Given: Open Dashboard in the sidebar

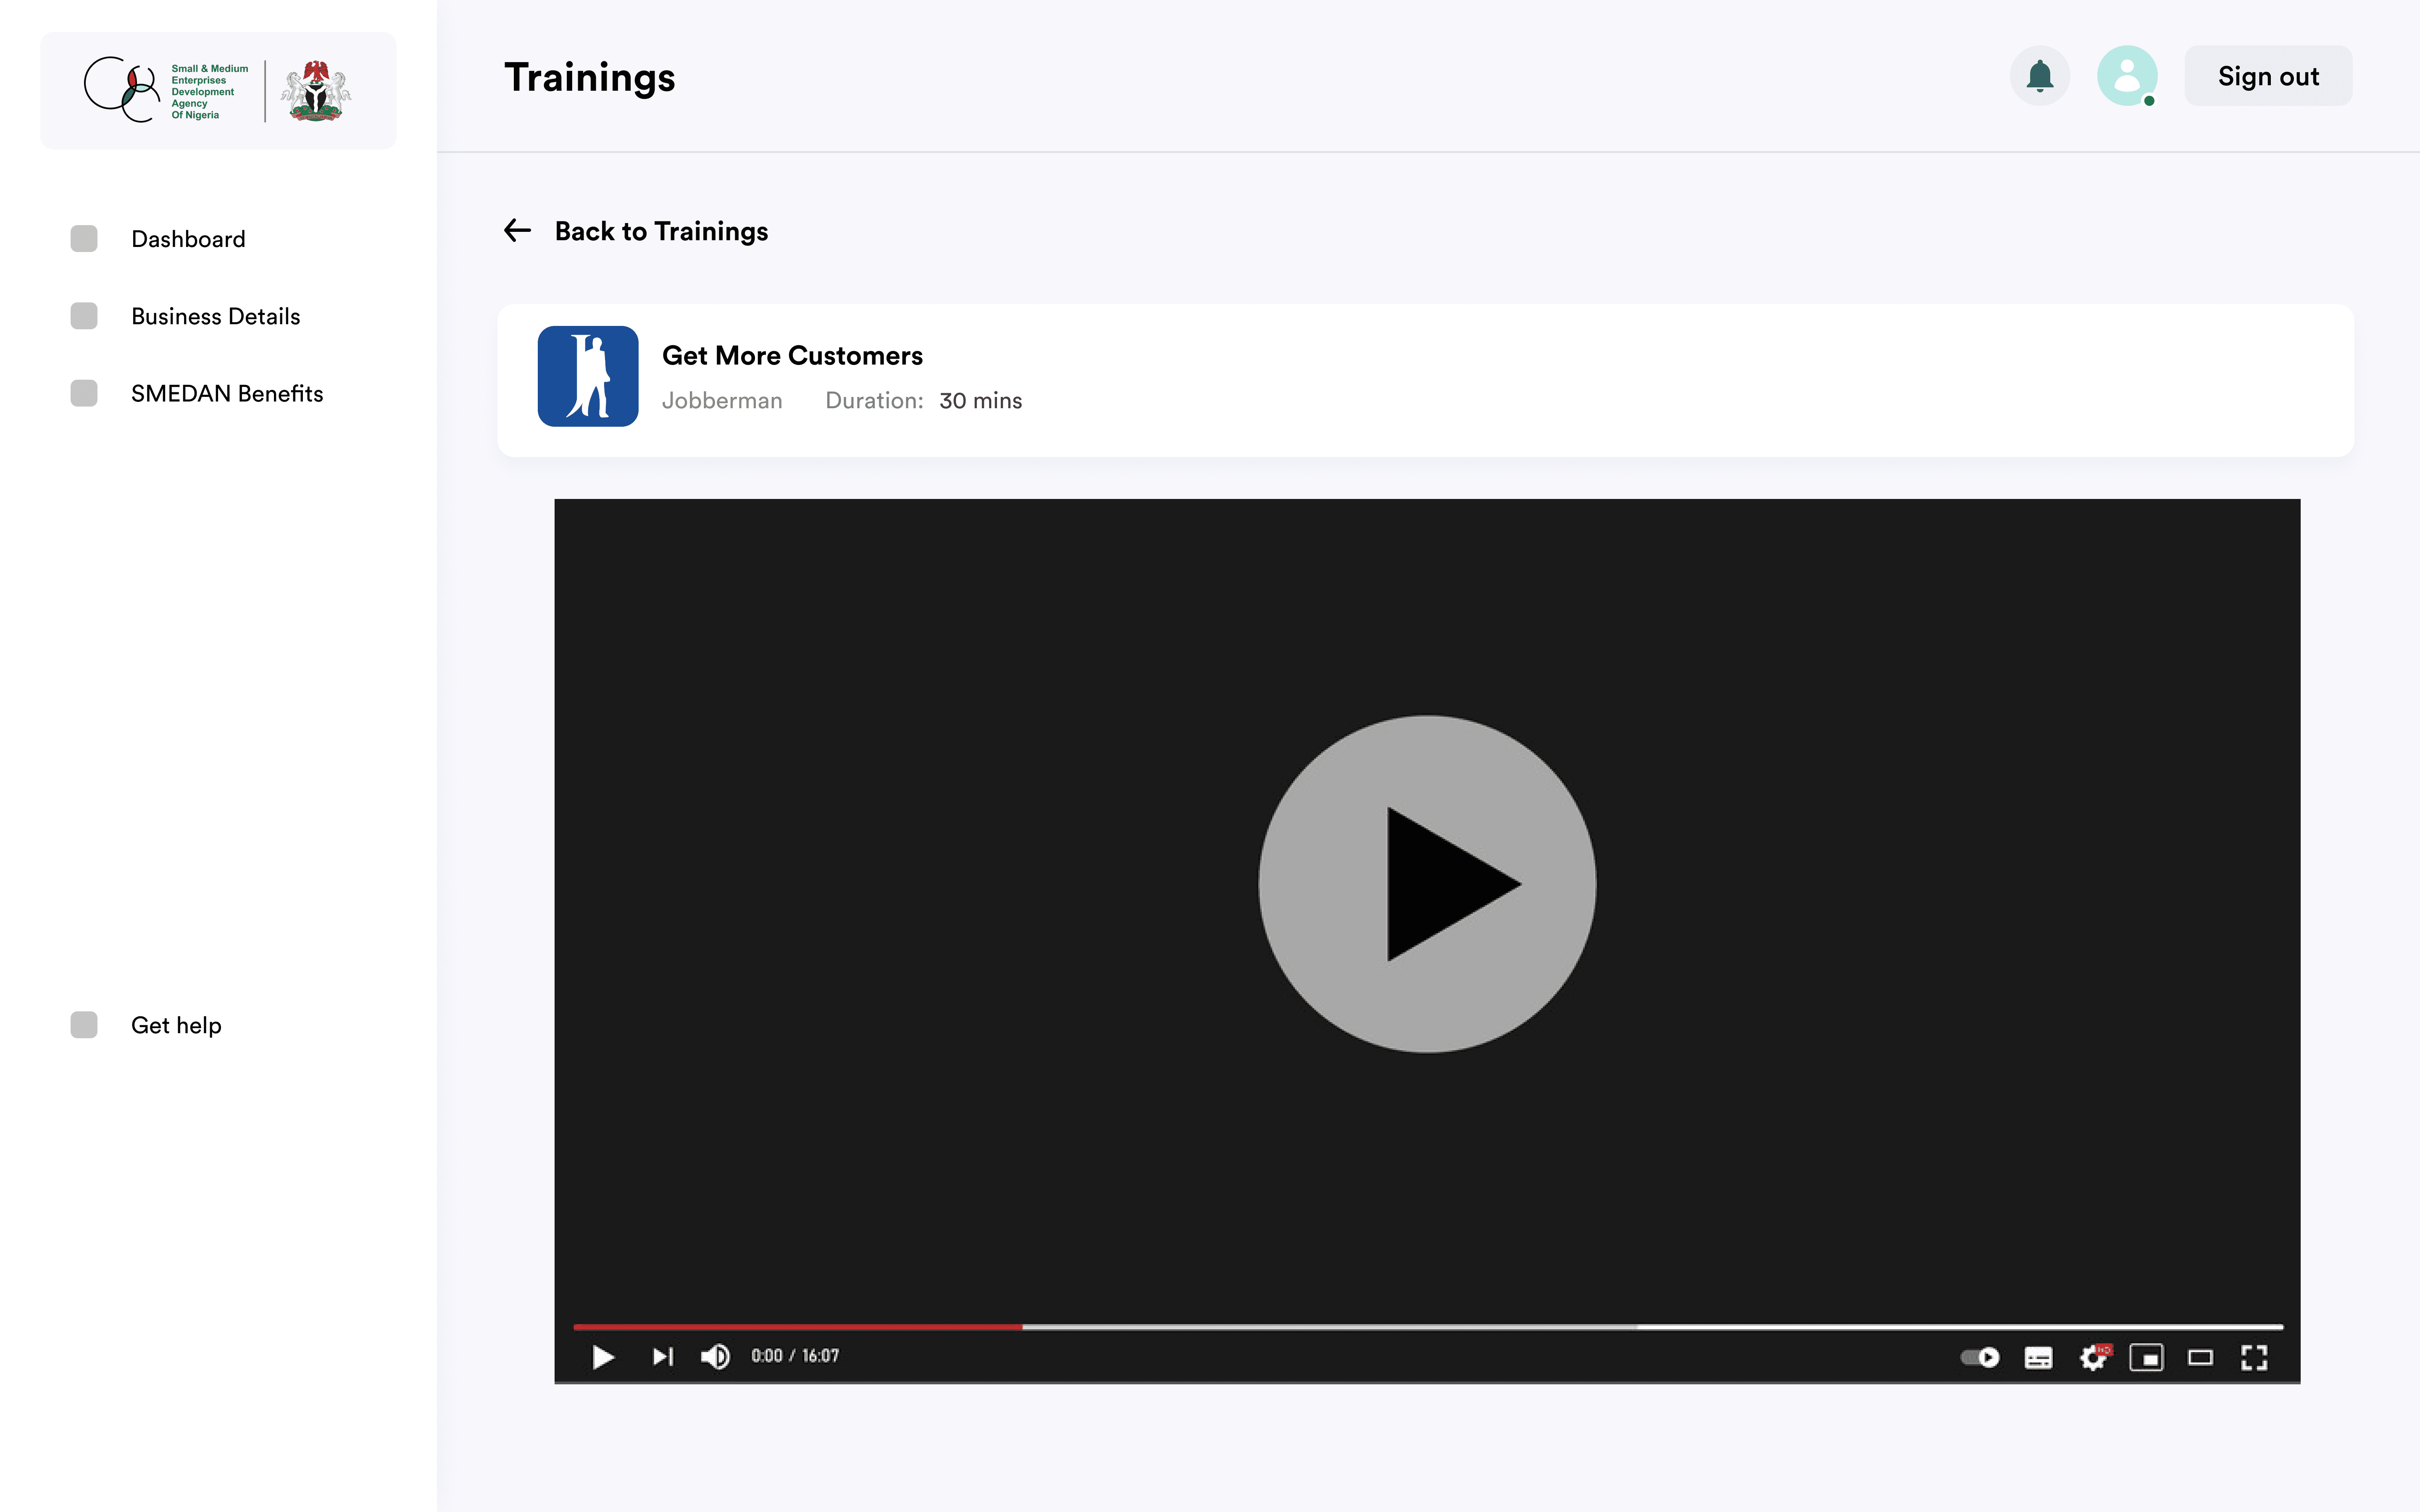Looking at the screenshot, I should (x=188, y=239).
